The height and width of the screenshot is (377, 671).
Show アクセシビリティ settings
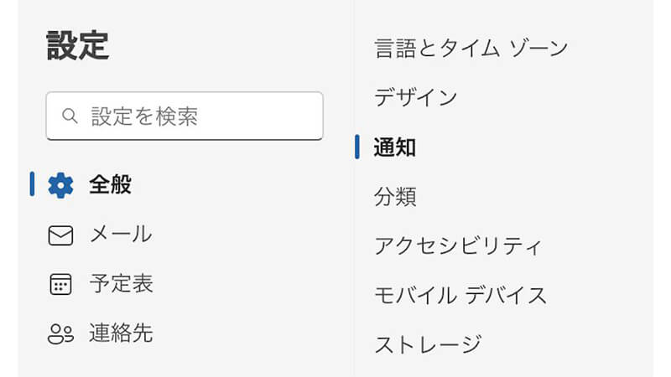459,246
